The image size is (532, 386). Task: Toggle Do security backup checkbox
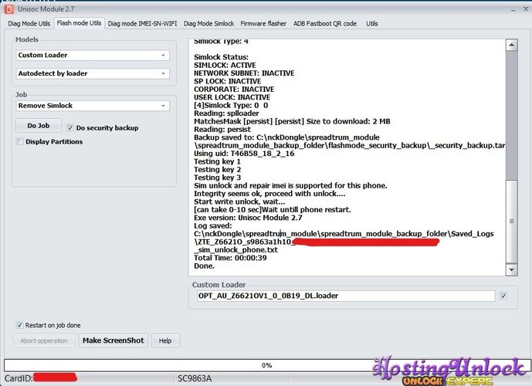[x=70, y=128]
